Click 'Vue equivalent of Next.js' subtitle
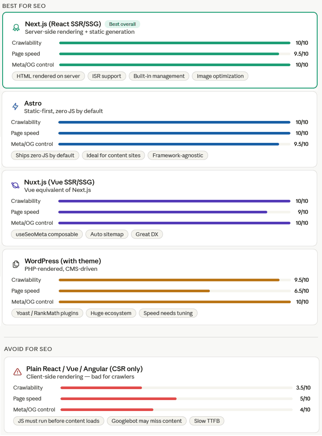322x436 pixels. click(x=57, y=190)
